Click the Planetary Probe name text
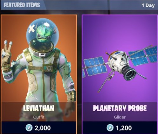 [x=120, y=108]
